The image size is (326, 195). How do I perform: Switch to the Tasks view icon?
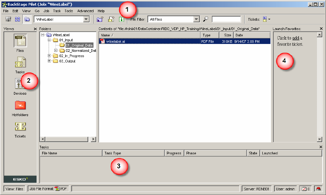20,62
